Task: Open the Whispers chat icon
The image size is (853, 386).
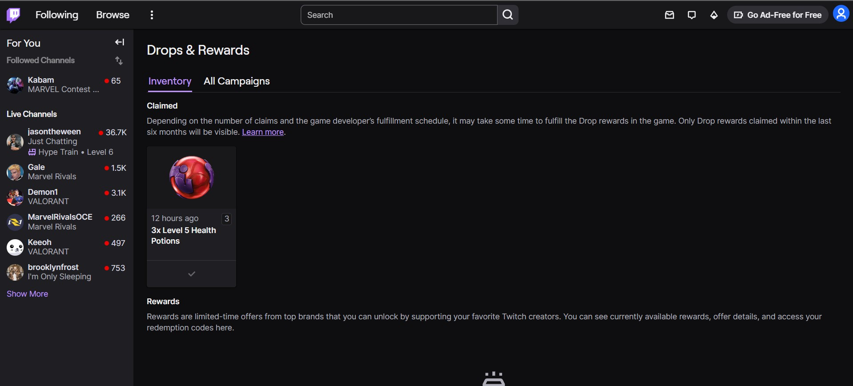Action: coord(692,15)
